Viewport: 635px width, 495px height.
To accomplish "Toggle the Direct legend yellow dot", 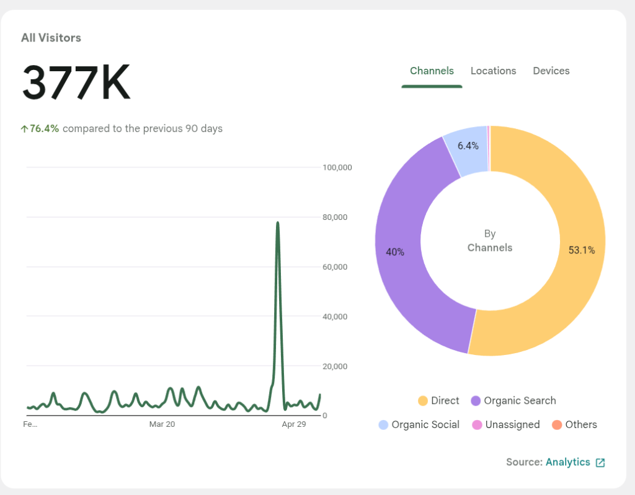I will [422, 401].
